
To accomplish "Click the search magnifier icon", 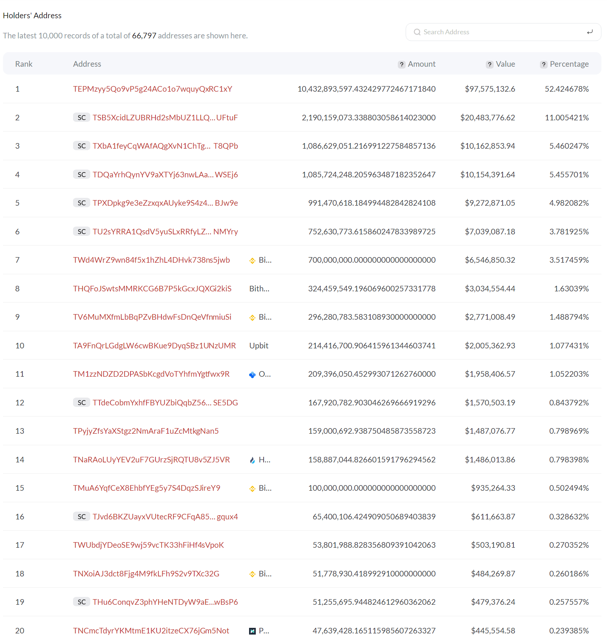I will click(417, 32).
